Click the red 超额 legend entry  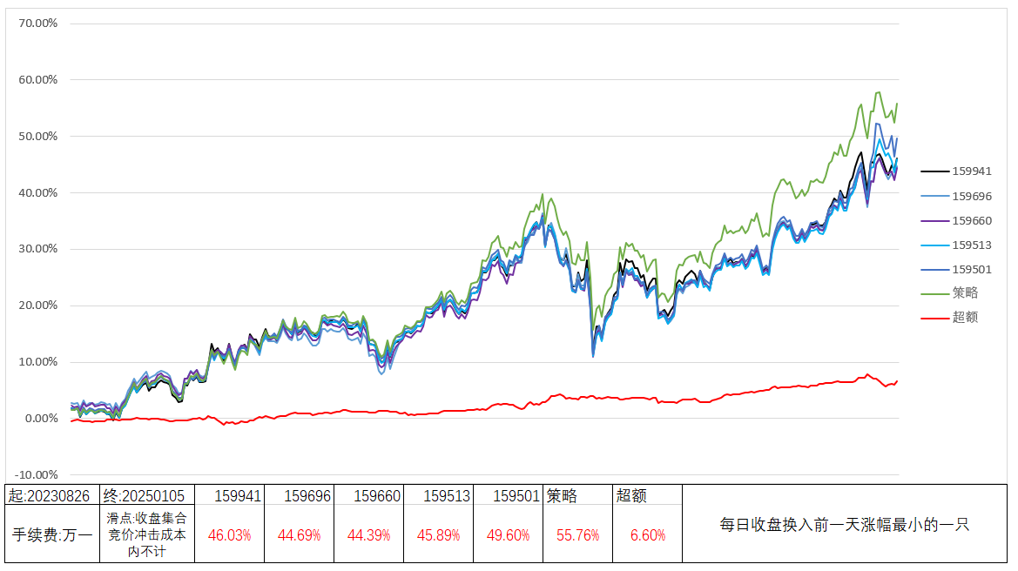[x=965, y=317]
